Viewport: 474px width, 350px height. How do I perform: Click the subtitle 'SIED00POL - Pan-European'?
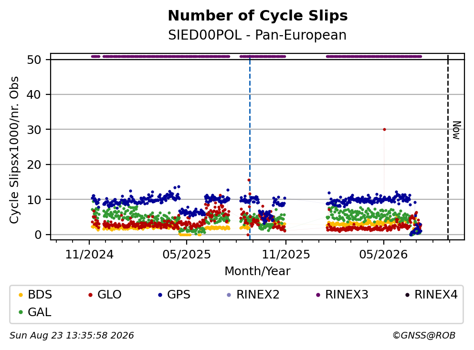coord(257,35)
